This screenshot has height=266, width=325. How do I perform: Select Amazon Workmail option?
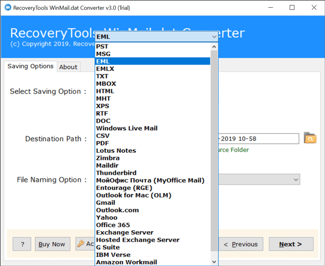click(x=153, y=262)
